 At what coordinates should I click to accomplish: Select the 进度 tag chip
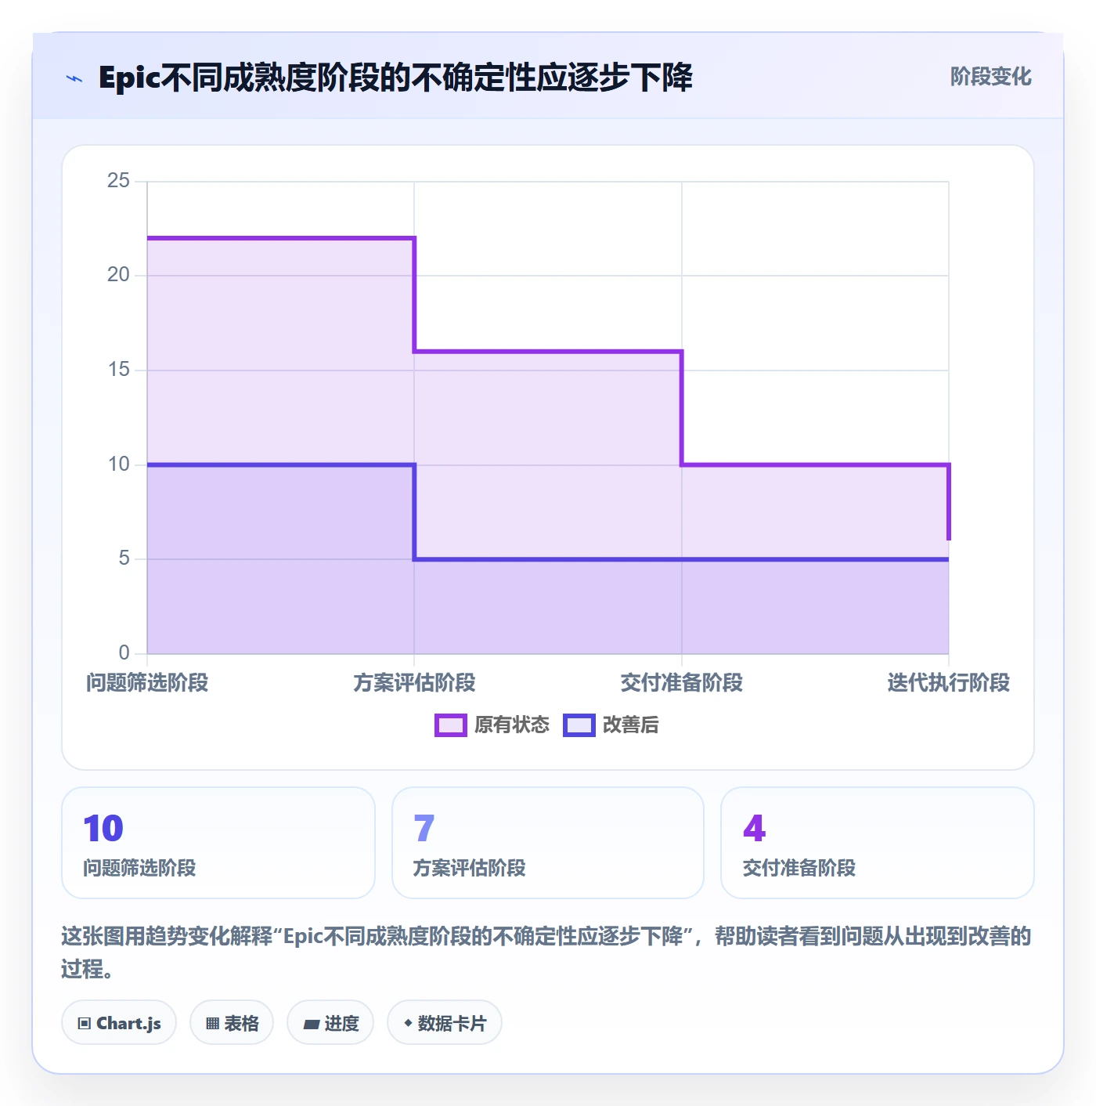click(330, 1023)
